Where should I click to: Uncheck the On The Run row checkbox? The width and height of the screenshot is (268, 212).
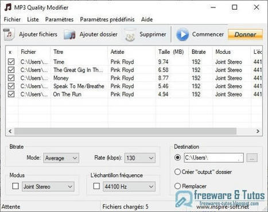pyautogui.click(x=11, y=94)
